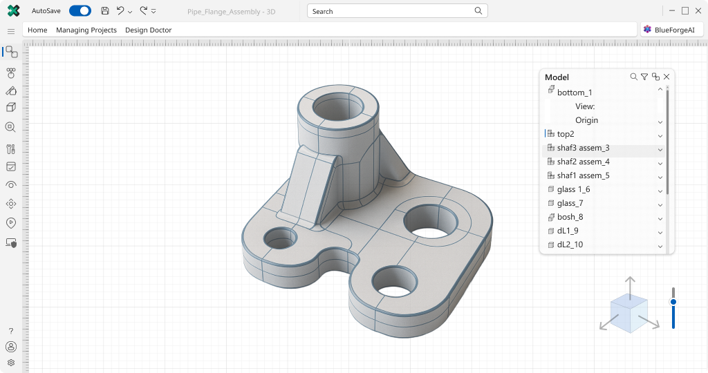Click the Search input field

pos(391,11)
